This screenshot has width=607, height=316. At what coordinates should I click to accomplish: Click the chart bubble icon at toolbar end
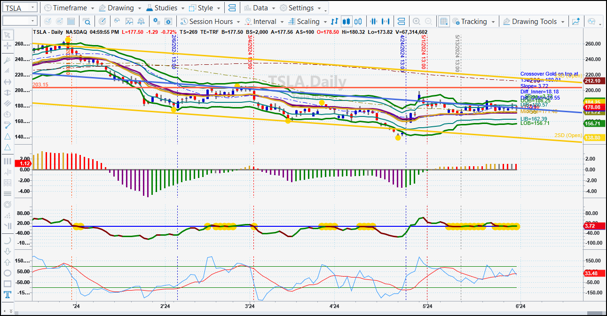[x=591, y=21]
